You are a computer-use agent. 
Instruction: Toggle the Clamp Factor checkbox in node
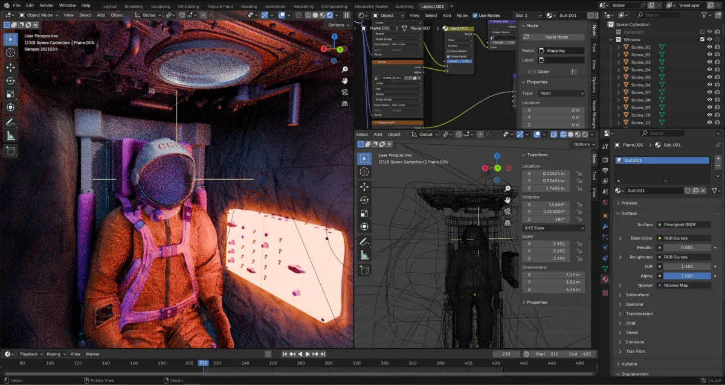pyautogui.click(x=448, y=56)
